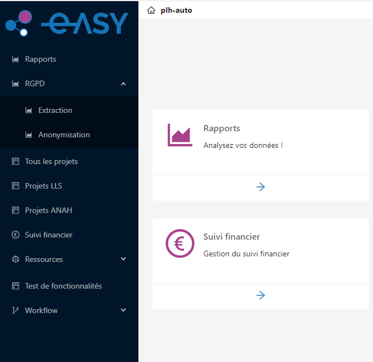Click the arrow under Suivi financier card
The height and width of the screenshot is (362, 373).
(260, 295)
